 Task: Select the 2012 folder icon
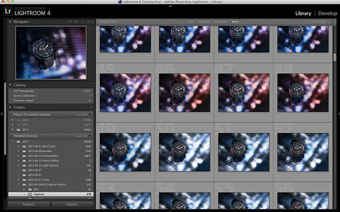(x=19, y=130)
